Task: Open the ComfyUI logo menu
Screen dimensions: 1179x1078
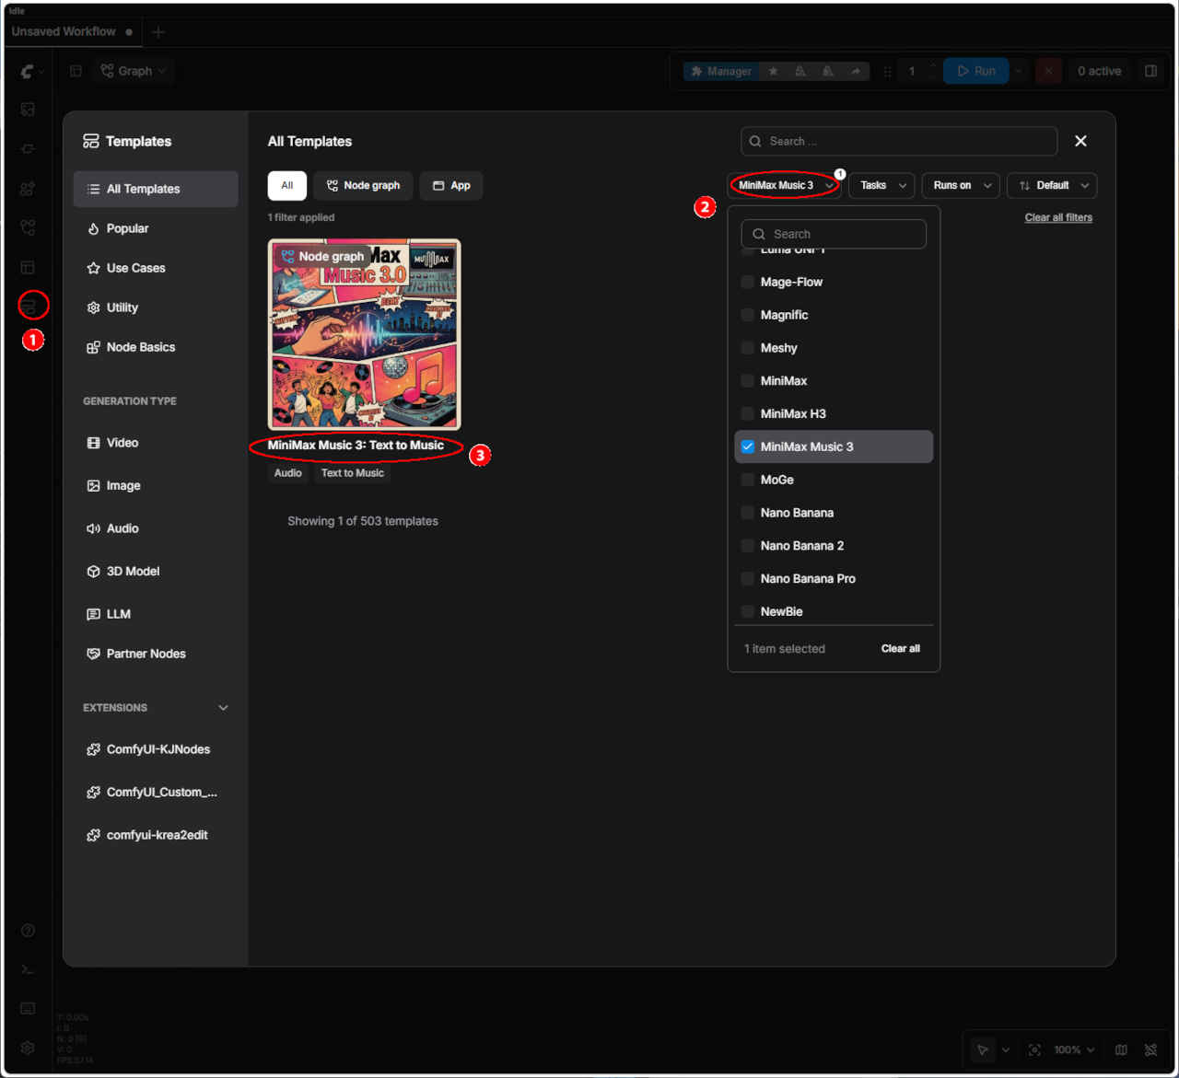Action: tap(31, 71)
